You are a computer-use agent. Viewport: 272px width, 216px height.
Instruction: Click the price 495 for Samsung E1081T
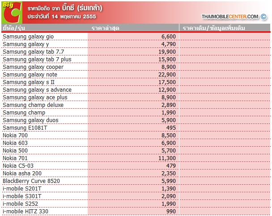[171, 128]
